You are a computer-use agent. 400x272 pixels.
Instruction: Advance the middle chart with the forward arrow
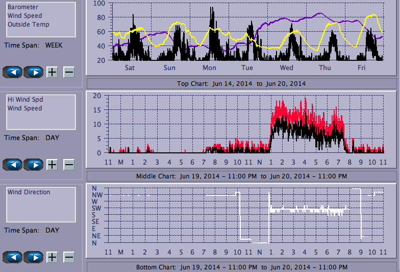point(34,165)
